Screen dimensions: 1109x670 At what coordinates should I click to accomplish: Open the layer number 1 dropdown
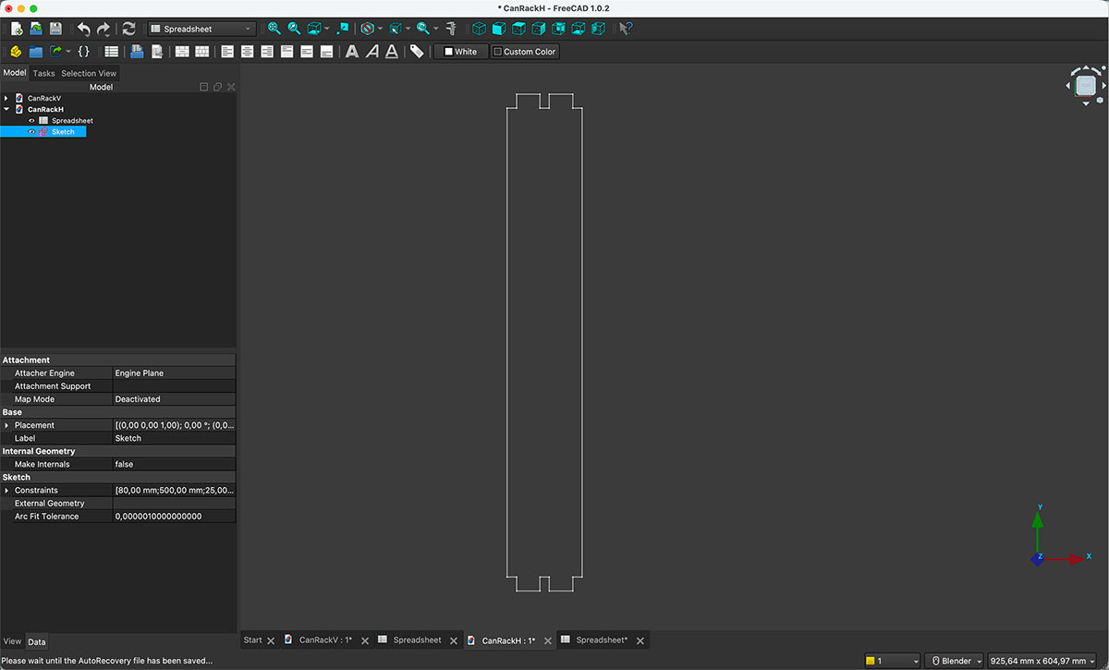coord(893,661)
